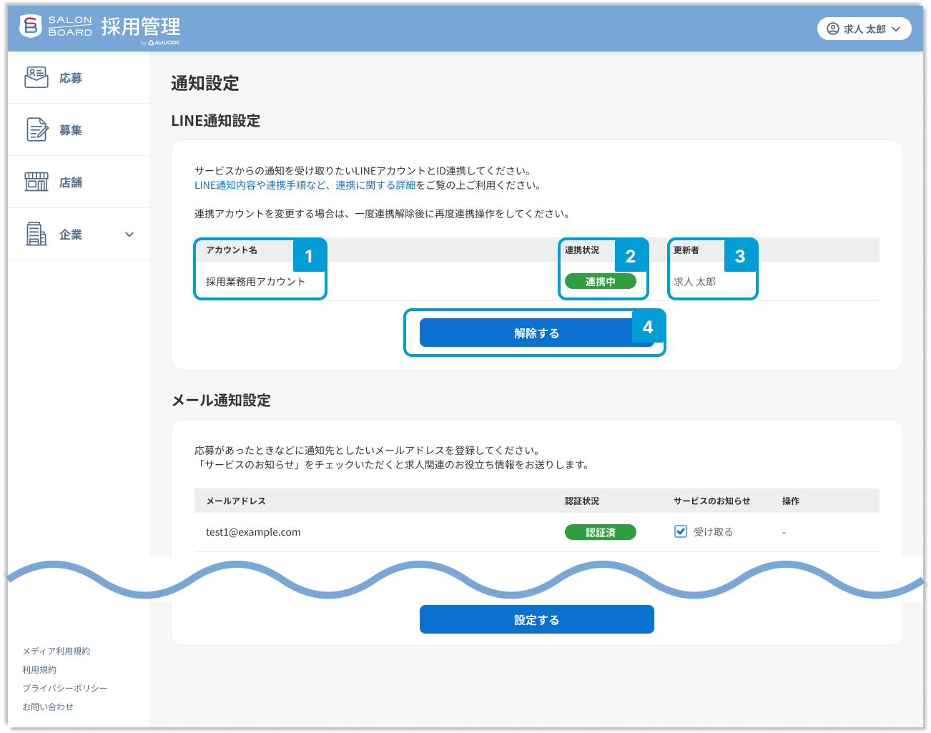Click the 応募 envelope icon in sidebar

[36, 77]
